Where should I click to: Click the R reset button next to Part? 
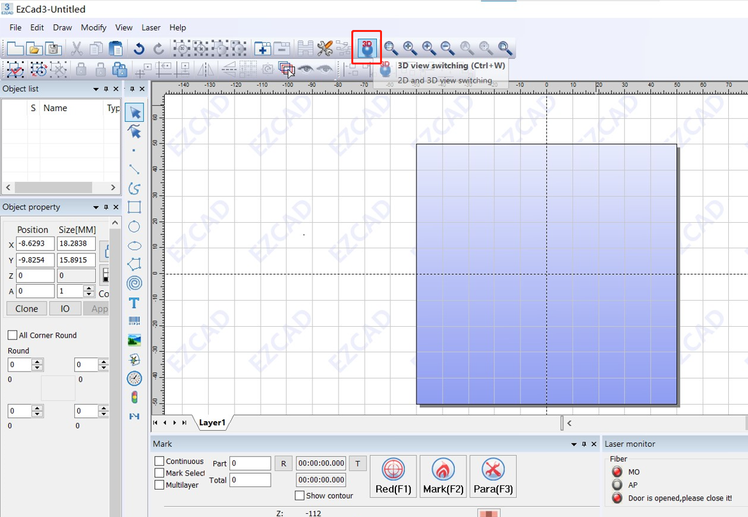[284, 463]
